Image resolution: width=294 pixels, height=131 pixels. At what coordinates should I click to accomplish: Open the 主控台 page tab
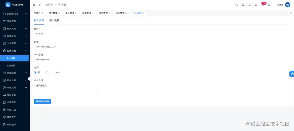37,13
